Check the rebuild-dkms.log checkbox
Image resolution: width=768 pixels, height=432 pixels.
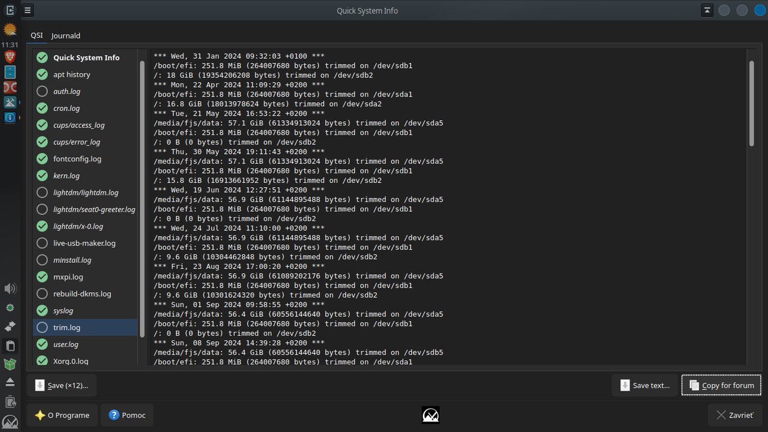(x=42, y=293)
